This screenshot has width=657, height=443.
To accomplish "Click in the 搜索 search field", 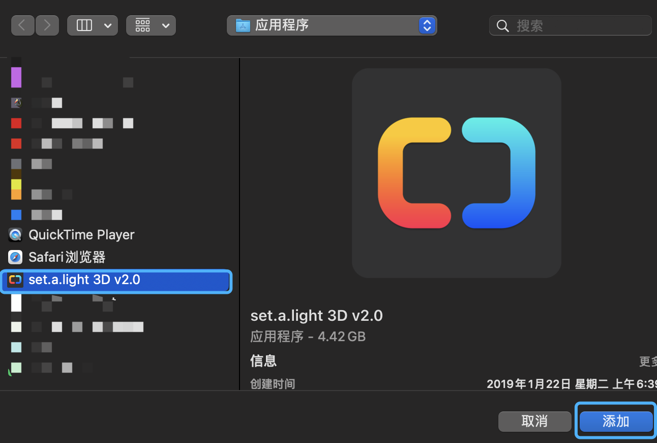I will 570,25.
